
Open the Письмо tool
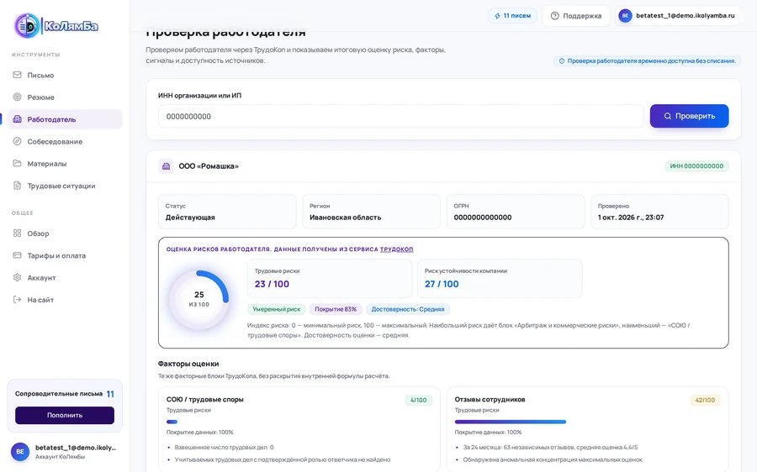(65, 75)
